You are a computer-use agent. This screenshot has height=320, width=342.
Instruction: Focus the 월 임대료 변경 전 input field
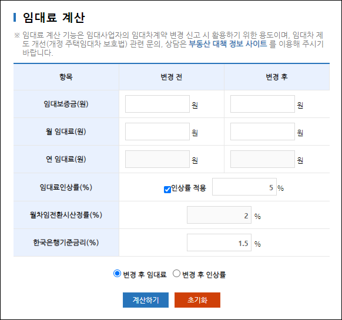157,132
